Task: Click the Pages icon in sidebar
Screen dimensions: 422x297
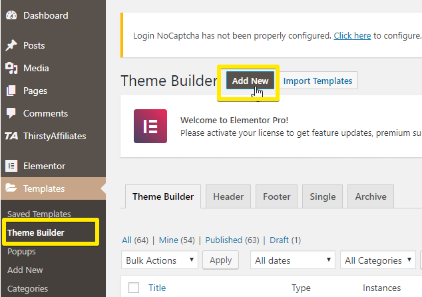Action: tap(11, 91)
